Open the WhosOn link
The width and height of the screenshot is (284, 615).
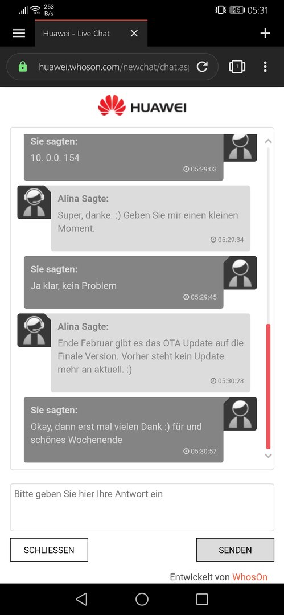pos(250,577)
